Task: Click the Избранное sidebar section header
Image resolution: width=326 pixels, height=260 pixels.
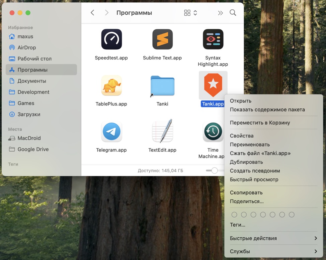Action: coord(20,28)
